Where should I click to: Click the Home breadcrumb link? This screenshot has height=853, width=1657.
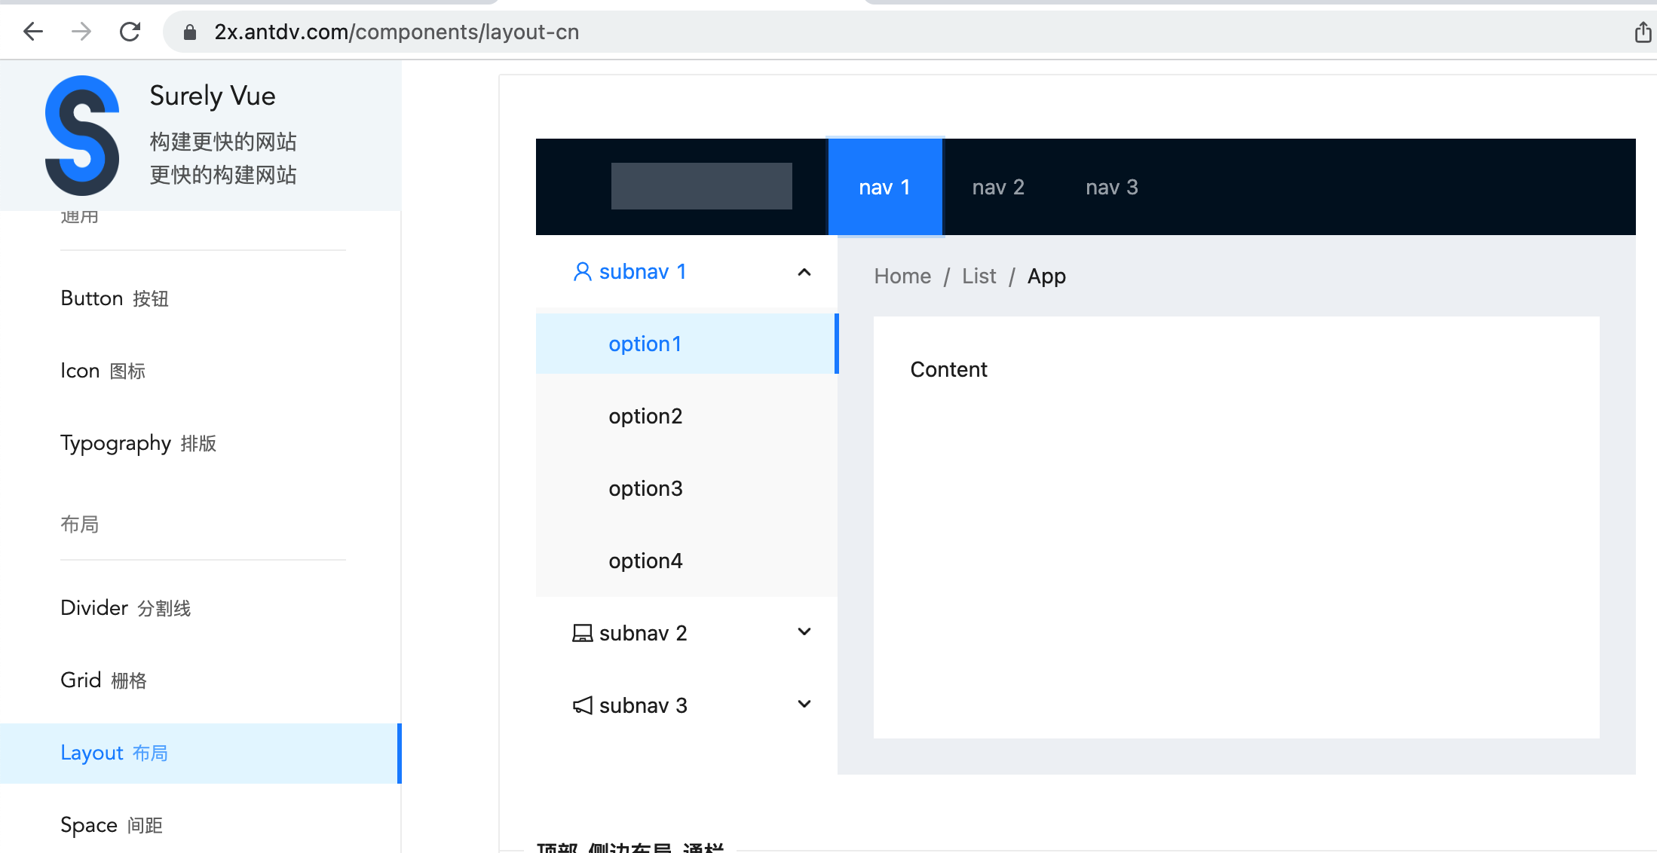(x=902, y=276)
